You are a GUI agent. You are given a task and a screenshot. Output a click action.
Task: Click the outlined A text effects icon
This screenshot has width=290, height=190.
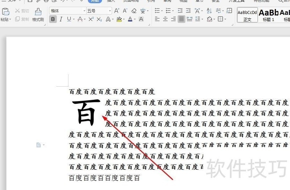(108, 19)
